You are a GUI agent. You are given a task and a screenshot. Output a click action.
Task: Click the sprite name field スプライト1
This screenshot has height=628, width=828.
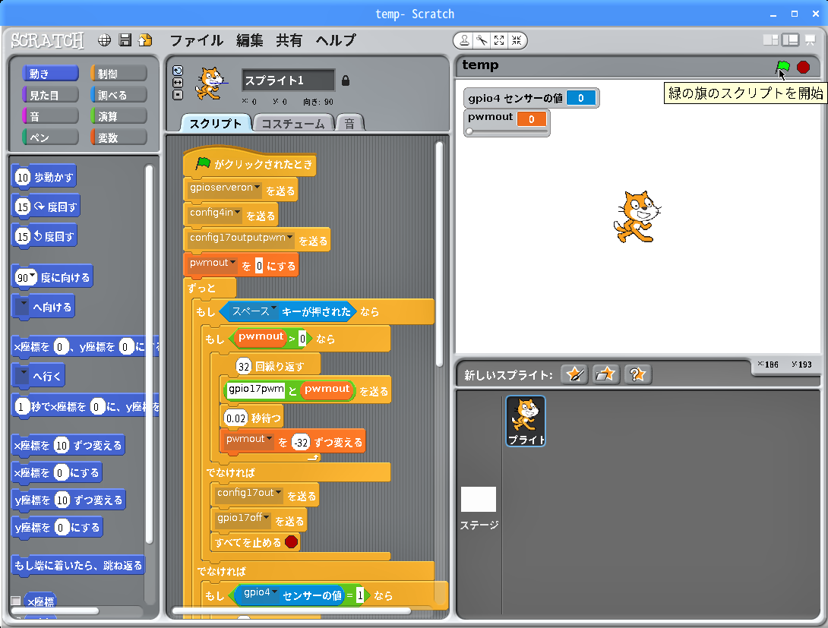click(x=289, y=80)
